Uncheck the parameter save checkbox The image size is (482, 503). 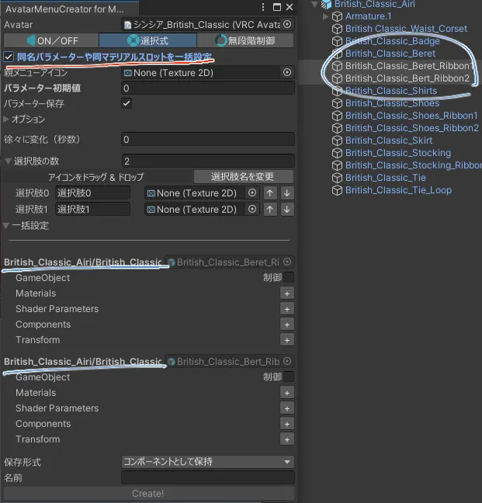pos(127,103)
